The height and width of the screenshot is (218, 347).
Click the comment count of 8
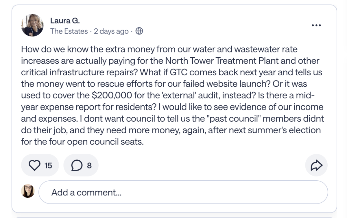89,165
